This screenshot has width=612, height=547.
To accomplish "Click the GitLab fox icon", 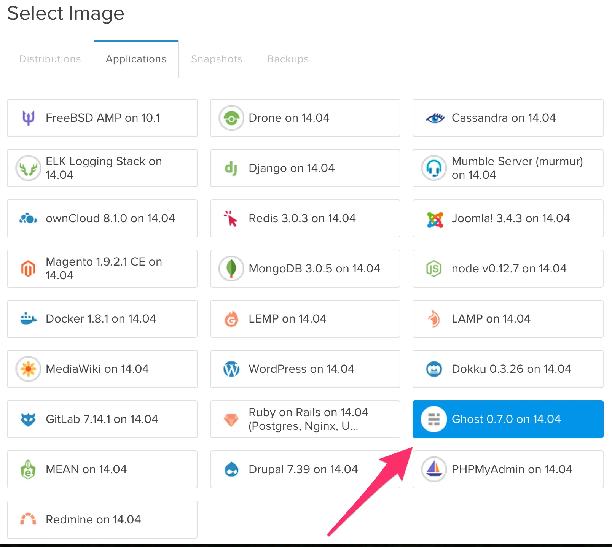I will coord(28,420).
